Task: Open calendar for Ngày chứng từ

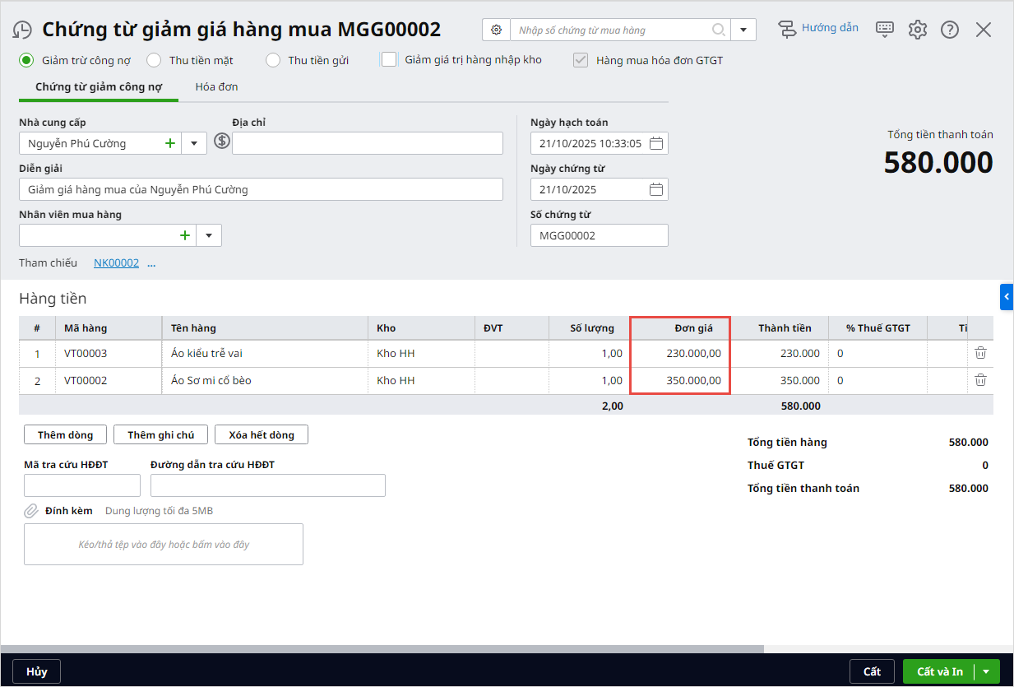Action: tap(655, 189)
